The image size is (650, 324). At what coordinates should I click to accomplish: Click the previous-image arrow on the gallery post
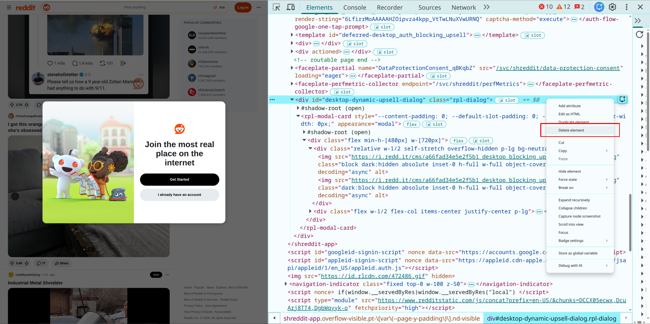15,196
